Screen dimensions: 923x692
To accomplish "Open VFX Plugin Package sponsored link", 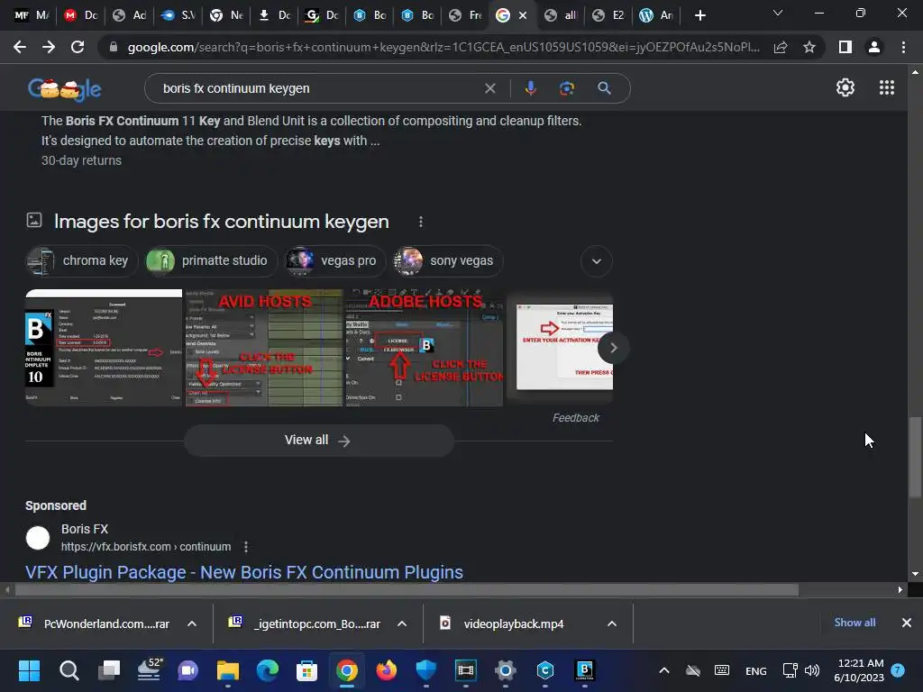I will (243, 572).
